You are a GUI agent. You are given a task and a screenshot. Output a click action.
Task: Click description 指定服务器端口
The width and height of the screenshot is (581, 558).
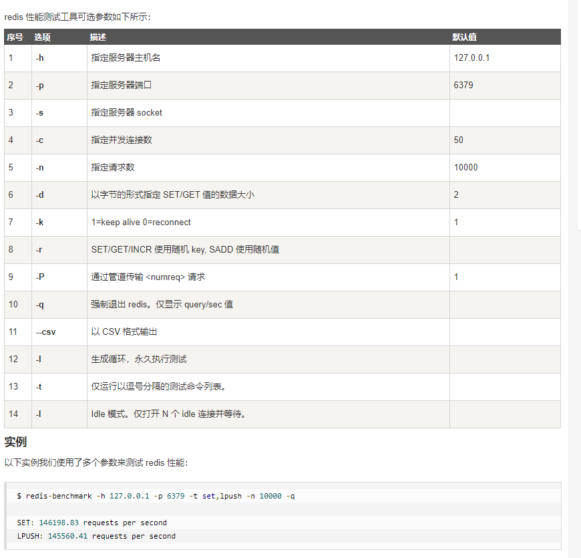point(122,86)
